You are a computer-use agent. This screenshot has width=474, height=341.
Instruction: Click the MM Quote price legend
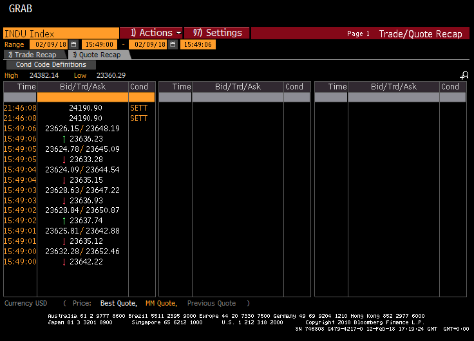(x=161, y=303)
